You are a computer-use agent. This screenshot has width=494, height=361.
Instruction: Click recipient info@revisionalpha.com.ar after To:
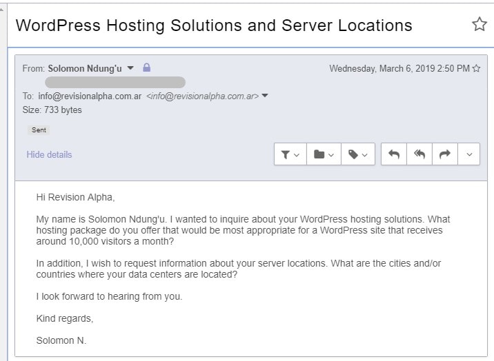coord(90,96)
